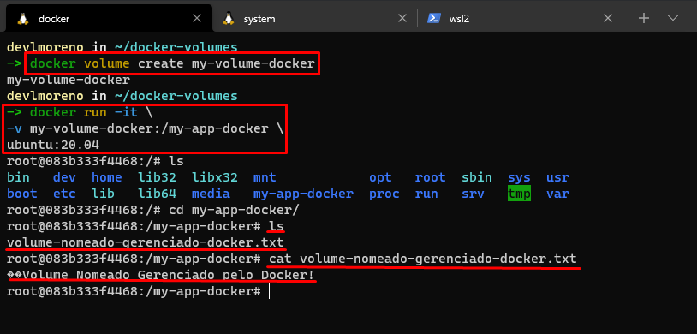Viewport: 697px width, 334px height.
Task: Click the 'cd my-app-docker/' command
Action: click(x=235, y=210)
